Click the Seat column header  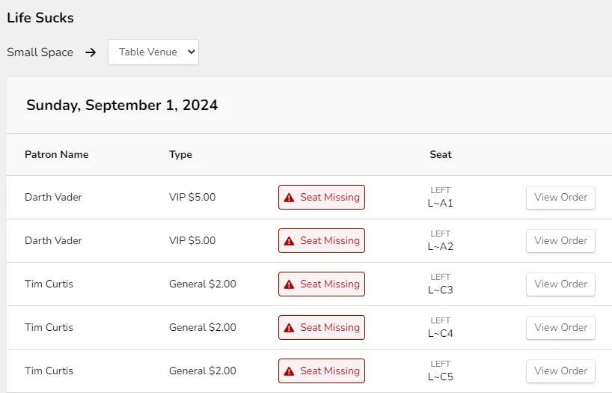(x=441, y=154)
